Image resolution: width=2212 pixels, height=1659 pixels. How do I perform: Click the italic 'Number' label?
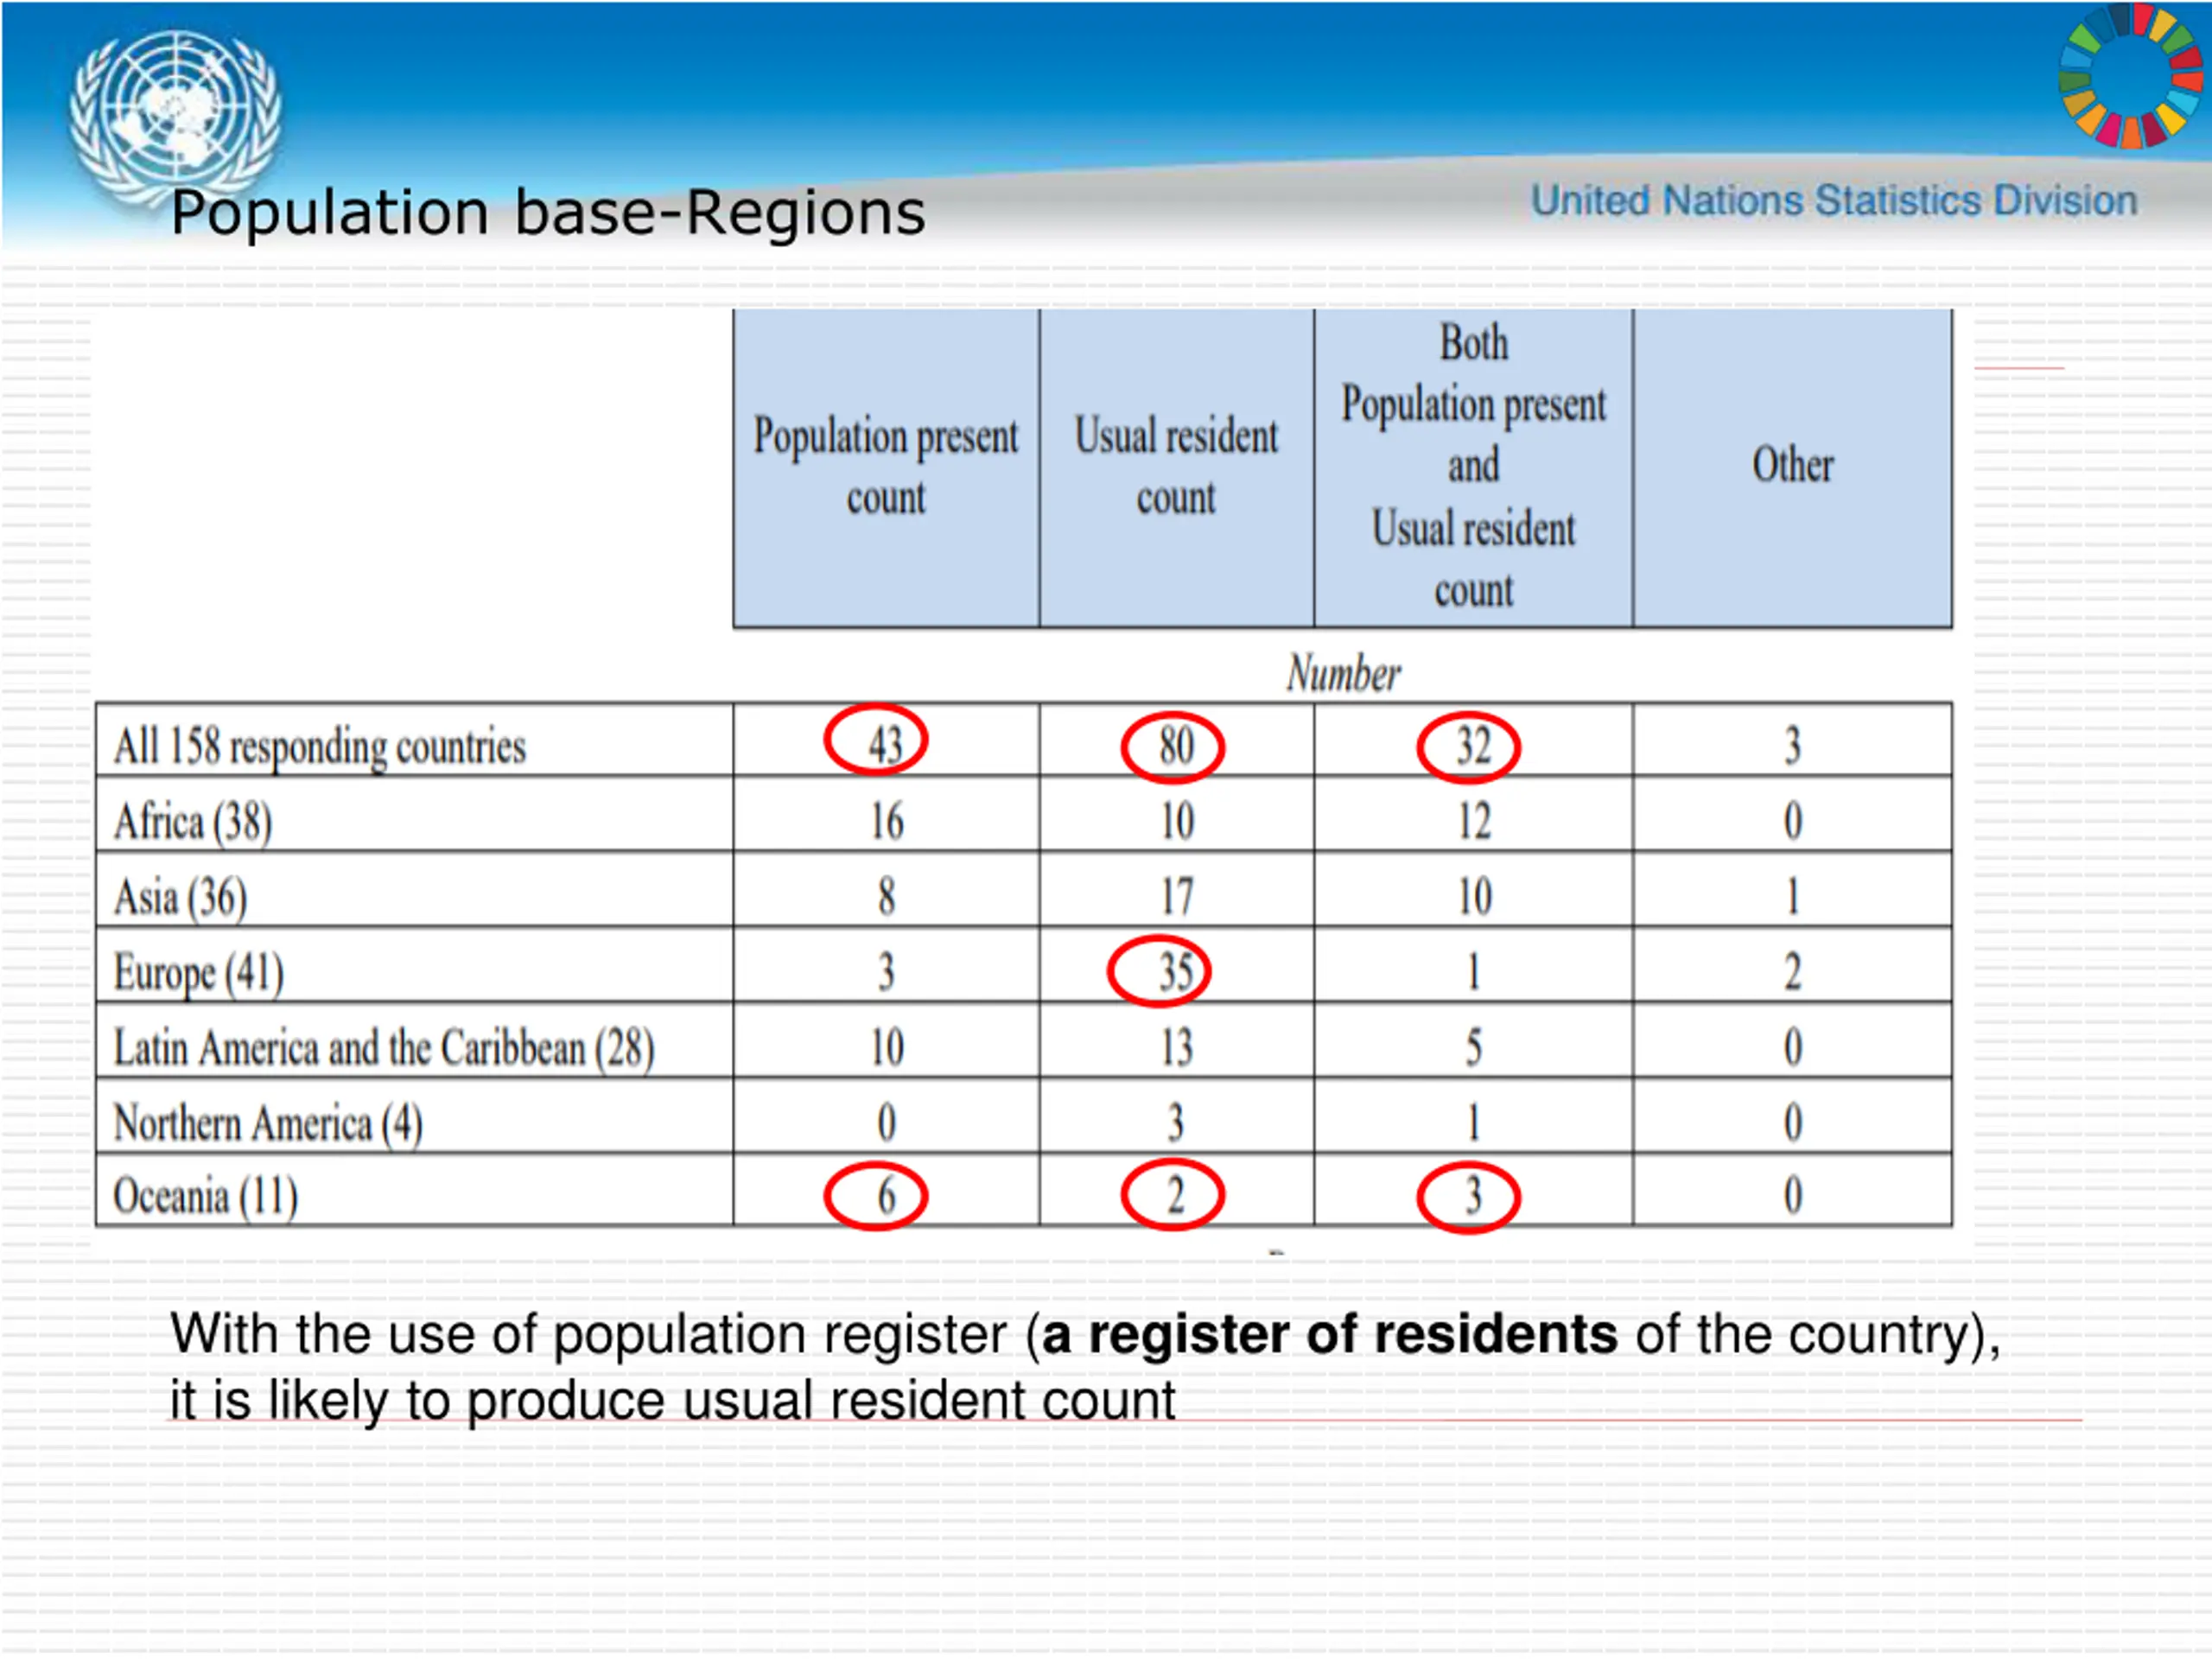click(x=1343, y=673)
